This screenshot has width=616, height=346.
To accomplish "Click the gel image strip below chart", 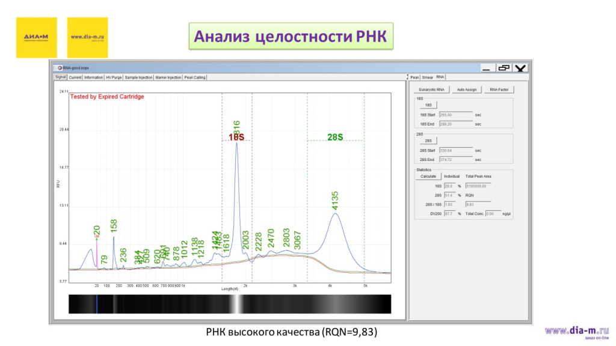I will (x=230, y=304).
